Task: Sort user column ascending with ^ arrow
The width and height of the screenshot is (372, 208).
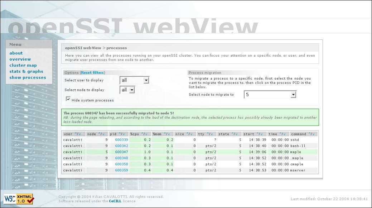Action: (76, 134)
